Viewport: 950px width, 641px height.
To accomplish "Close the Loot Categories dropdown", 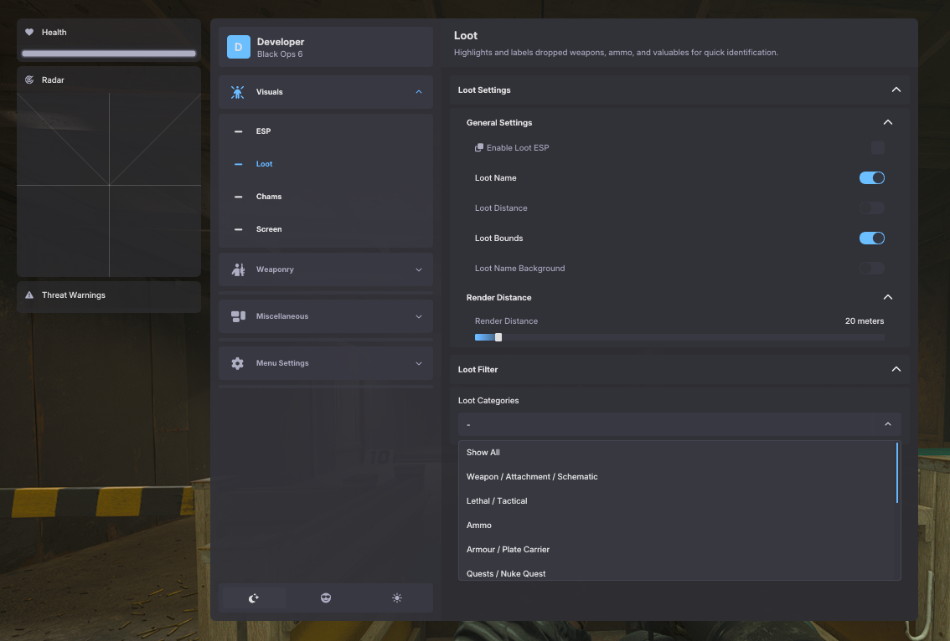I will [888, 425].
